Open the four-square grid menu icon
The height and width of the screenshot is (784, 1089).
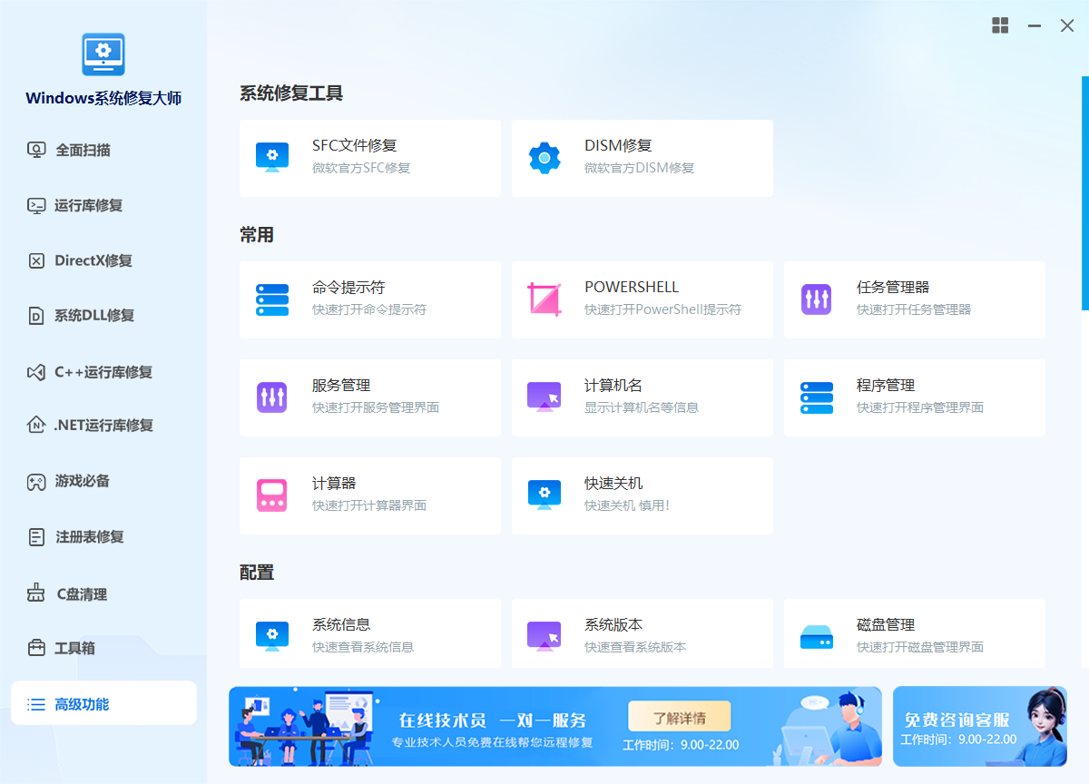click(1000, 25)
